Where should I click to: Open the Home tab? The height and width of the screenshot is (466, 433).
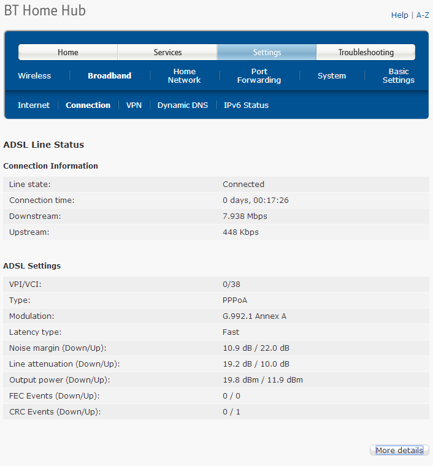coord(68,52)
